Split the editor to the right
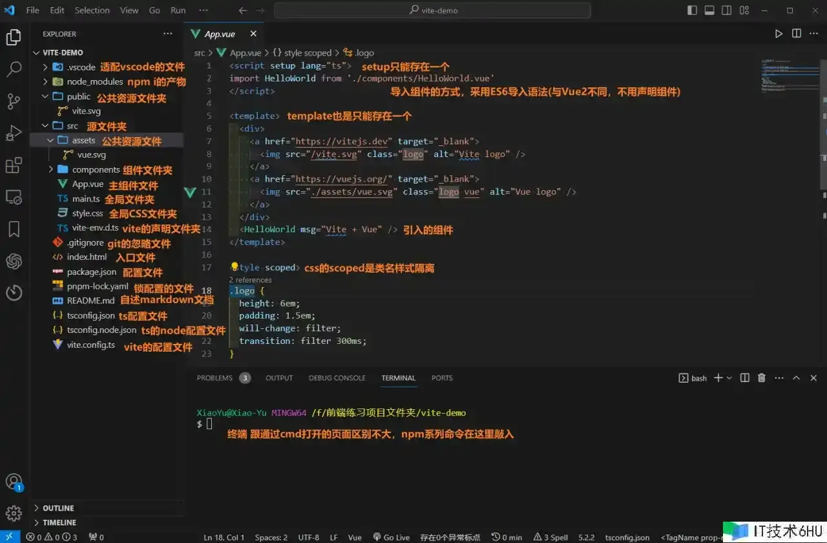Image resolution: width=827 pixels, height=543 pixels. pyautogui.click(x=797, y=34)
